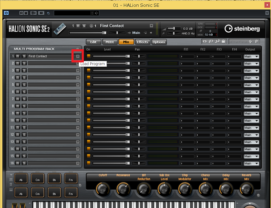Screen dimensions: 271x208
Task: Adjust the master volume slider at 0.0 dB
Action: point(174,28)
